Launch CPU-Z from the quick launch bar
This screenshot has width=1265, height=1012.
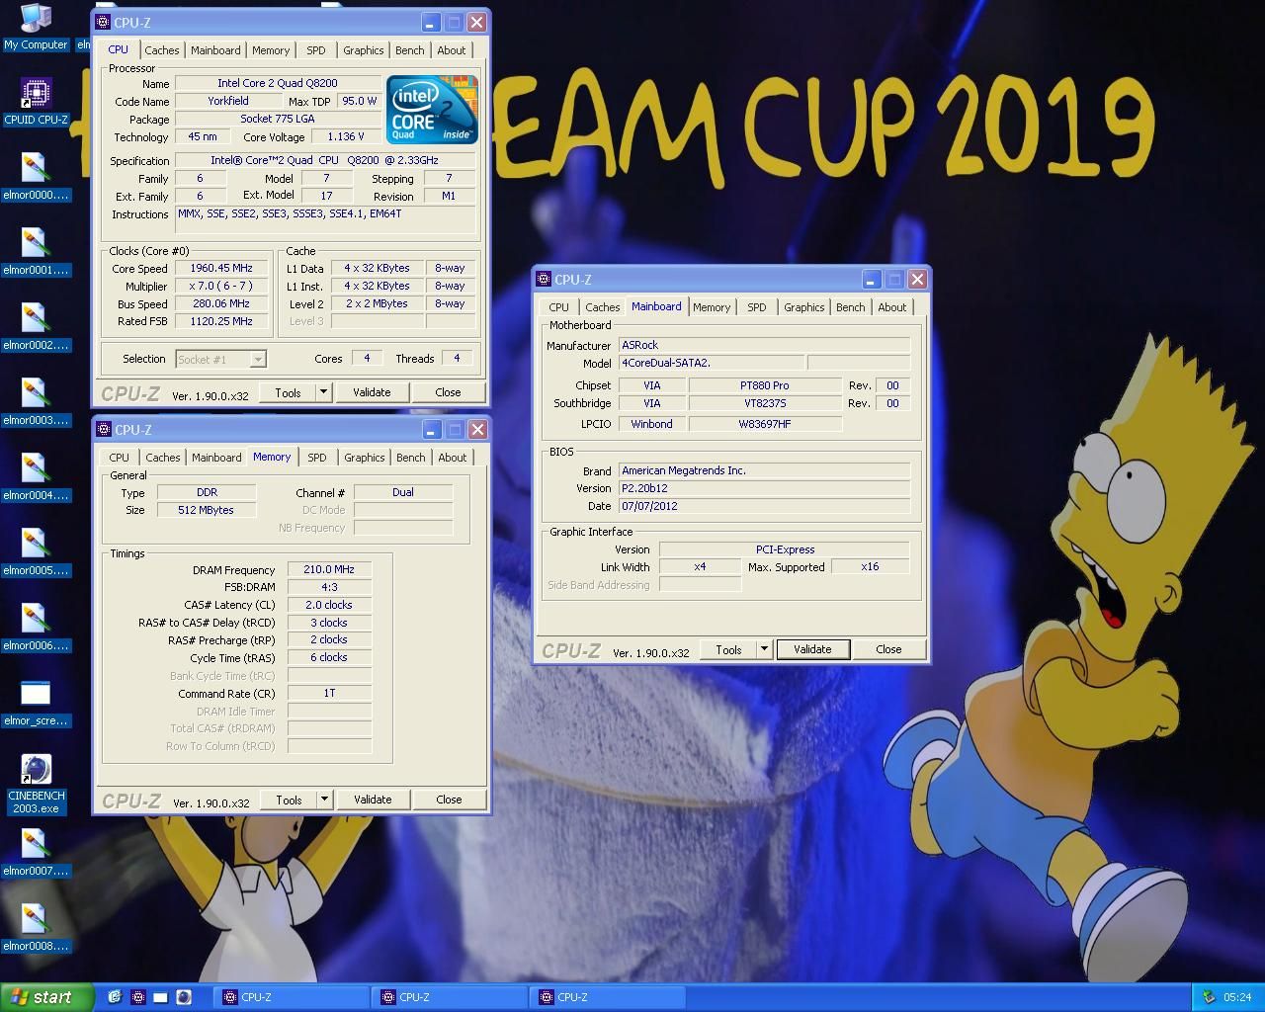pyautogui.click(x=137, y=997)
